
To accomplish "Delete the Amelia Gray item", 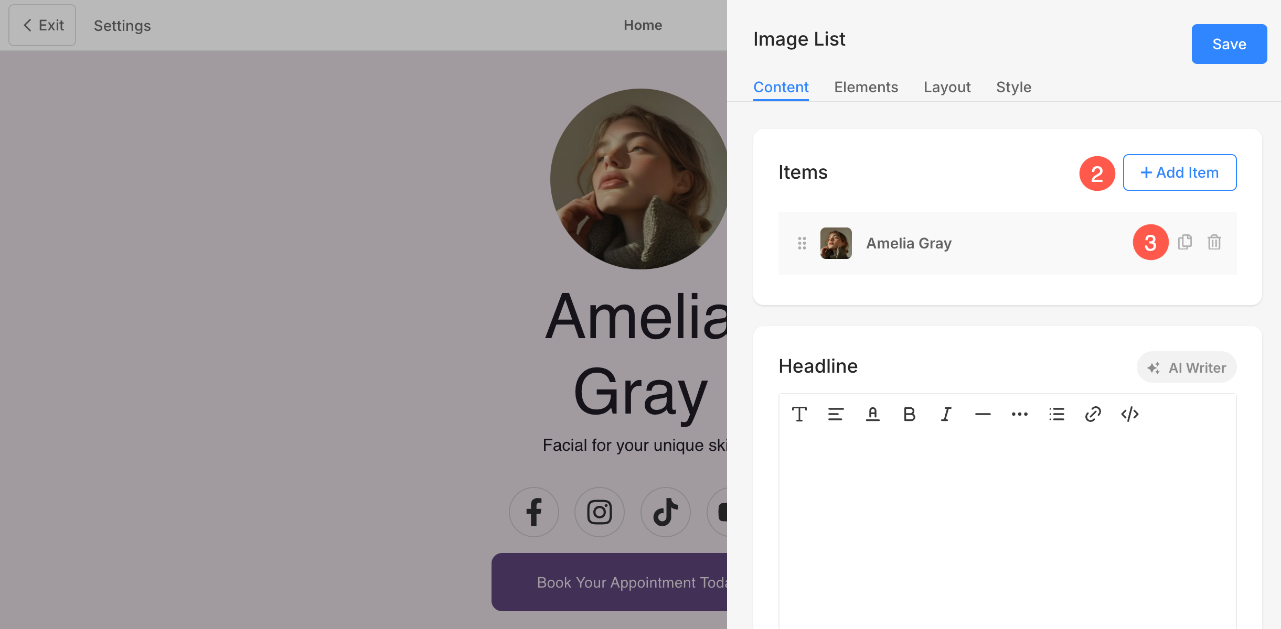I will pos(1214,242).
